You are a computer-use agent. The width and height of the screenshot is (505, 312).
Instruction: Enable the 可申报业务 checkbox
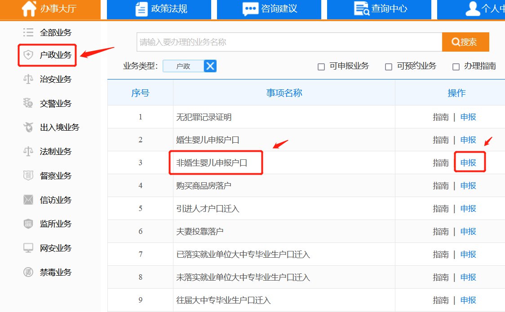321,67
